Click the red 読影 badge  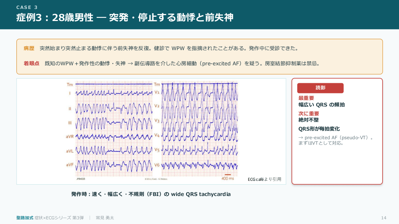pyautogui.click(x=320, y=88)
